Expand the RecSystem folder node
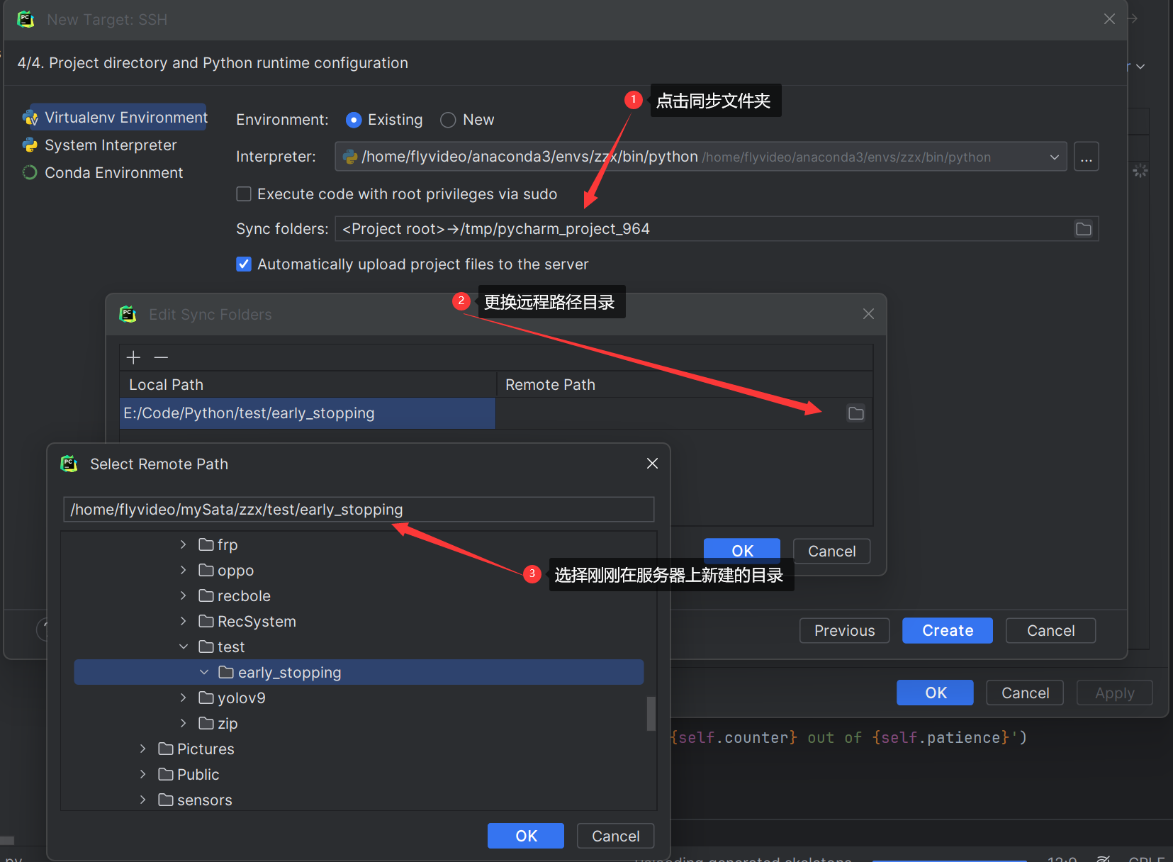Image resolution: width=1173 pixels, height=862 pixels. tap(184, 621)
